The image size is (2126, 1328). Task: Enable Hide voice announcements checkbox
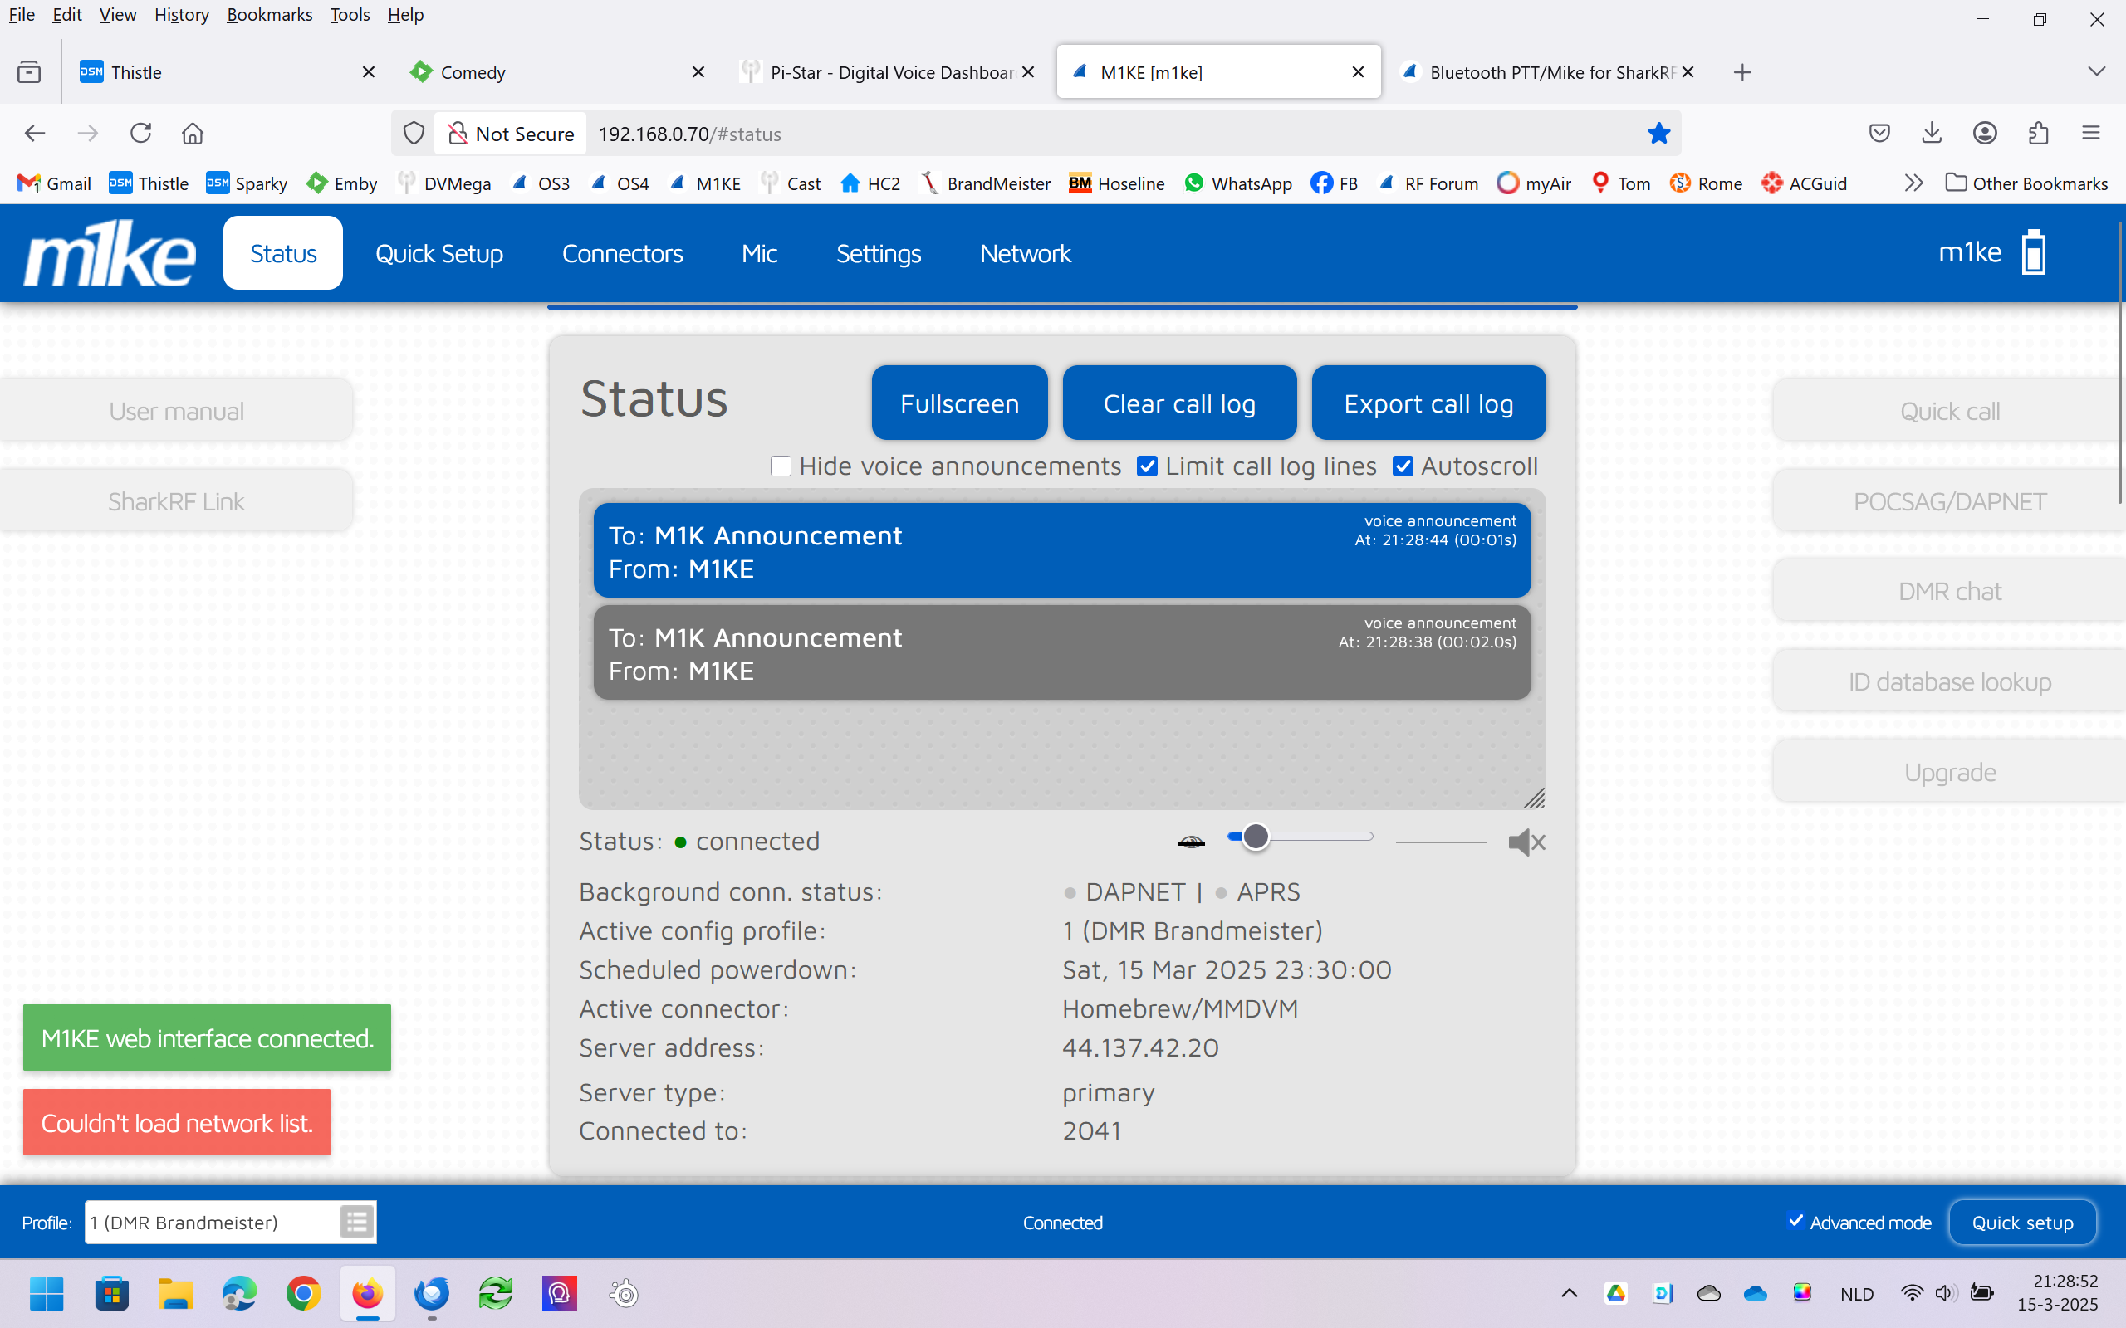click(780, 466)
